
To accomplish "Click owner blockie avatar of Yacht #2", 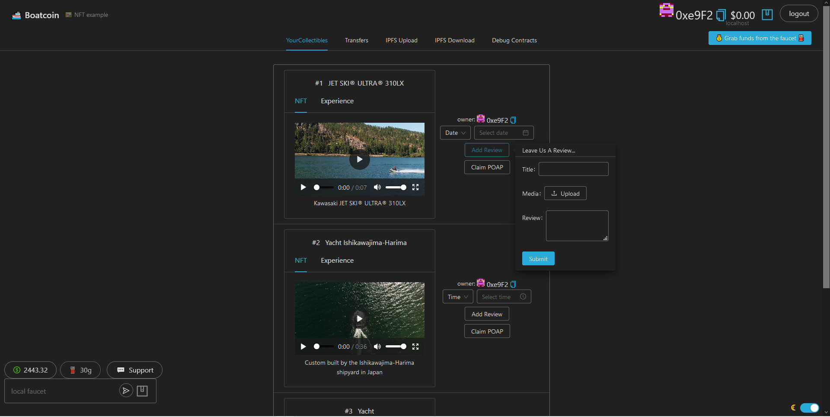I will 481,283.
